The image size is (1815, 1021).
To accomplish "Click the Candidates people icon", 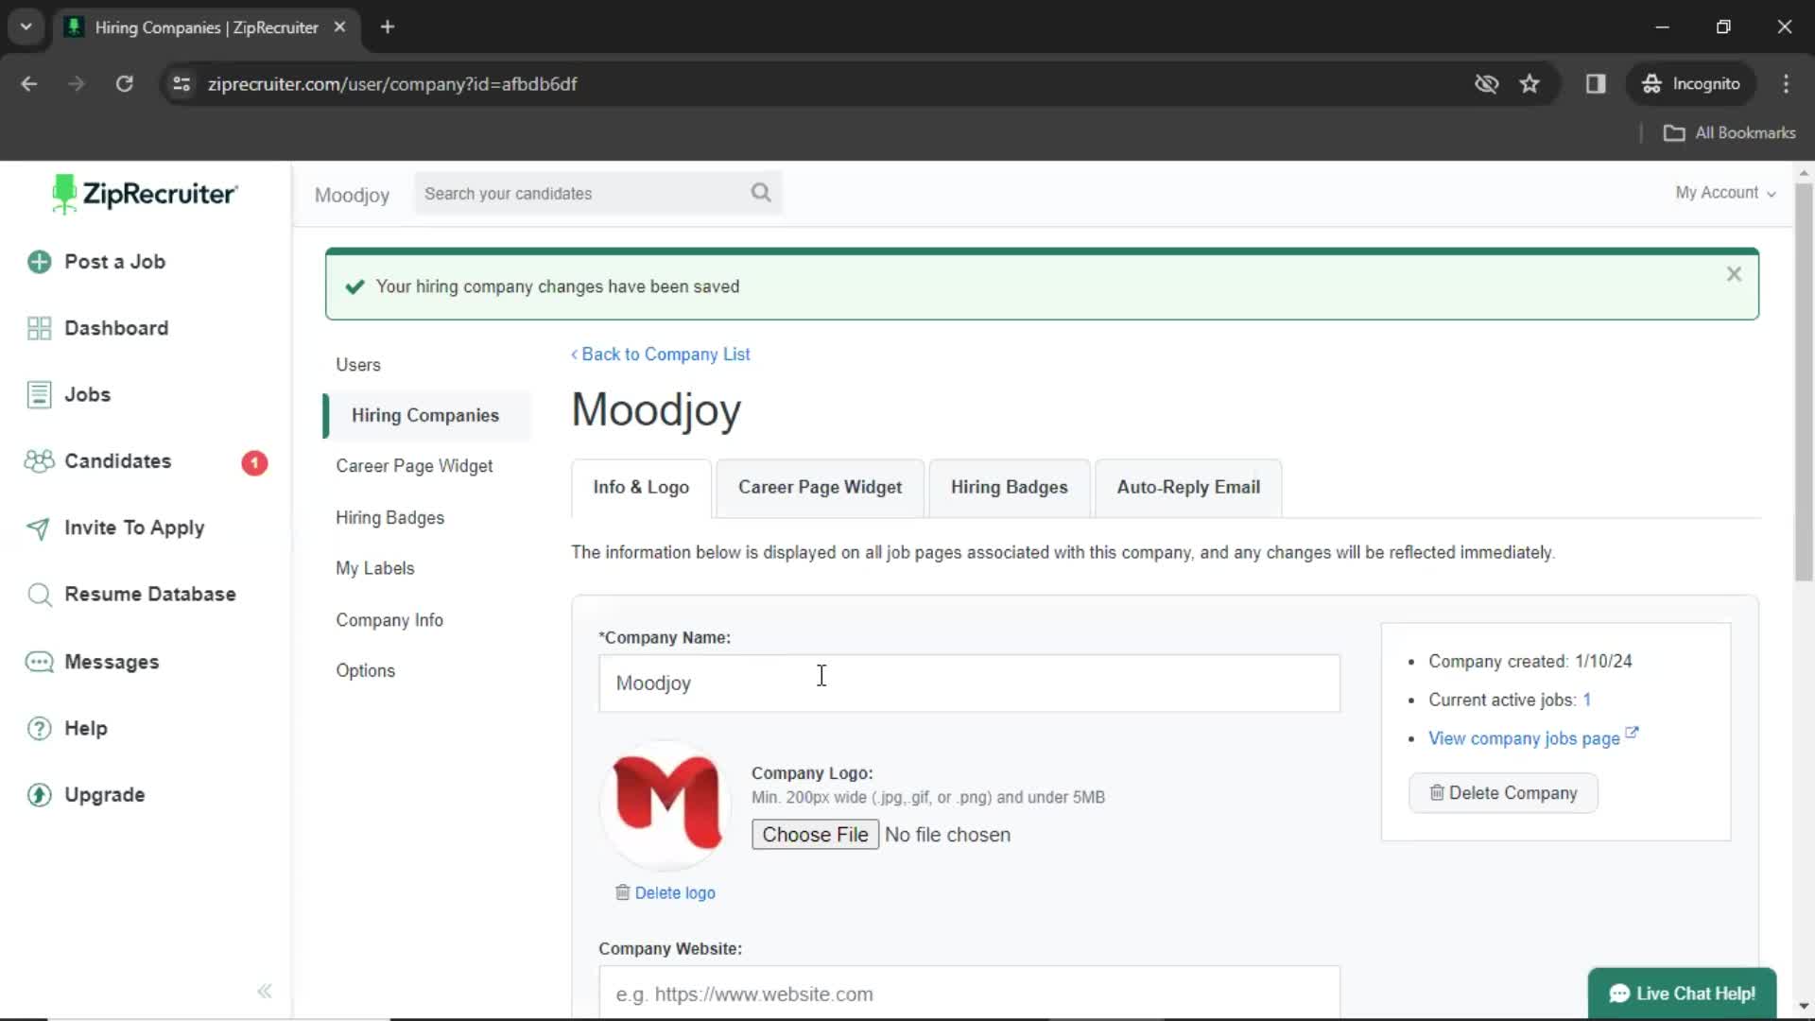I will 39,461.
